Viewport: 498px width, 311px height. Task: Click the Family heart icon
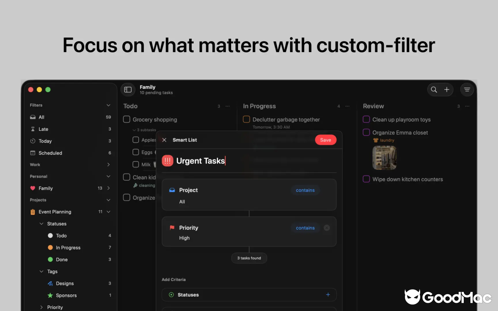[x=33, y=188]
